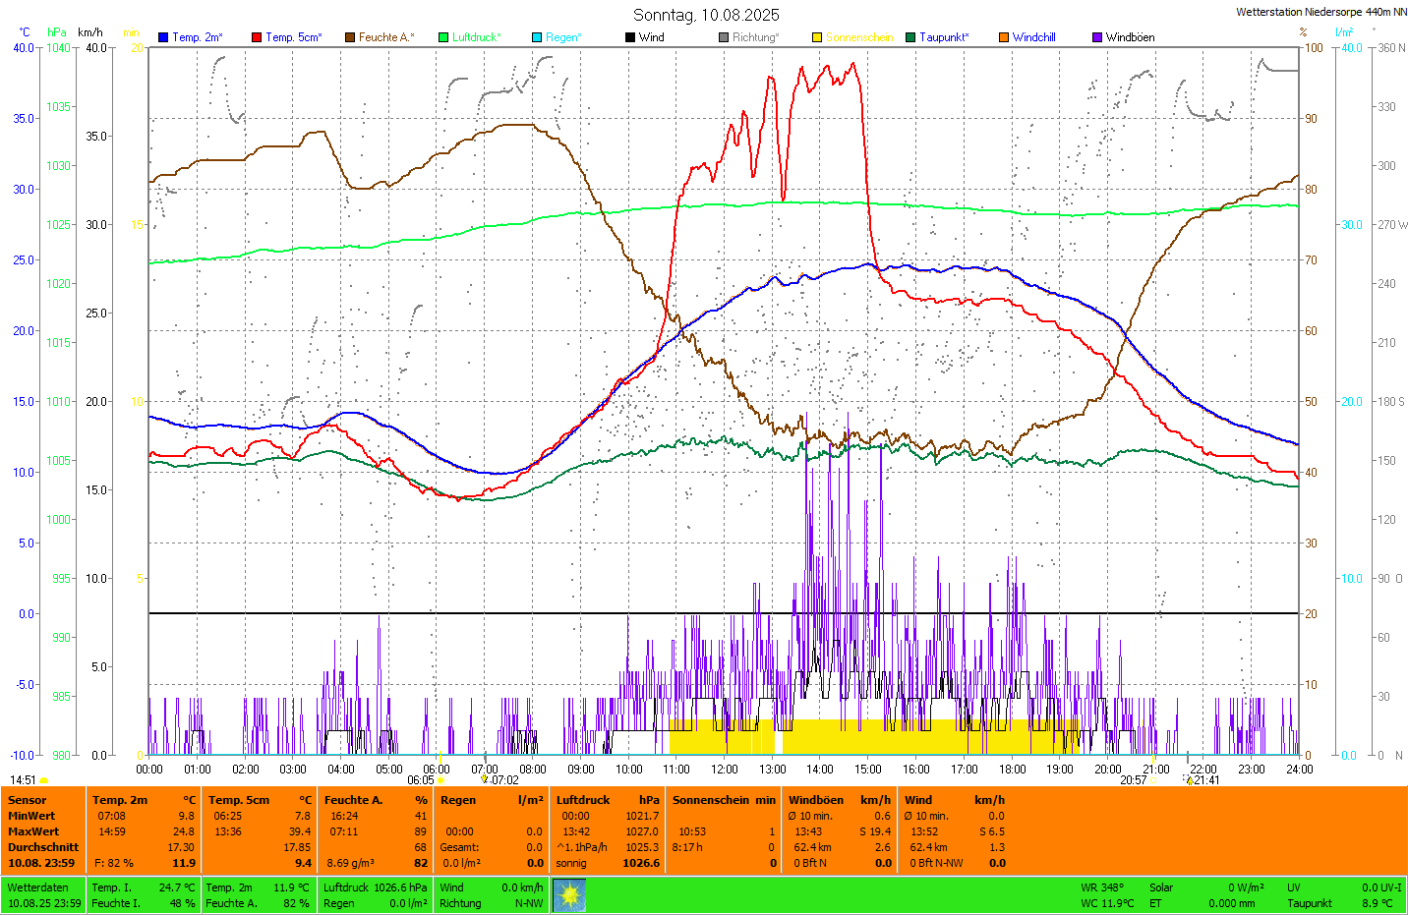The width and height of the screenshot is (1408, 915).
Task: Click the Wetterdaten label in green bar
Action: pos(38,887)
